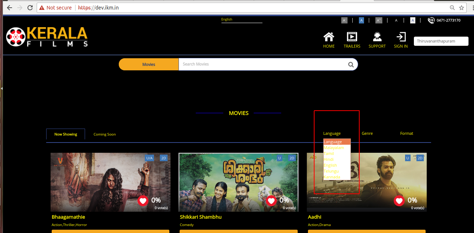Click the Sign In arrow icon

[401, 37]
